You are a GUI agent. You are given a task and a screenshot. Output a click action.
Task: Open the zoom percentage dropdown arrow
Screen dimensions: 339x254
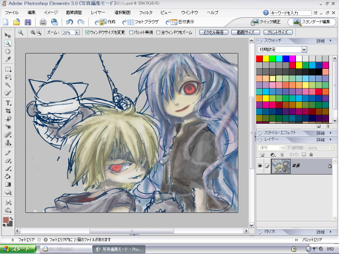coord(77,32)
